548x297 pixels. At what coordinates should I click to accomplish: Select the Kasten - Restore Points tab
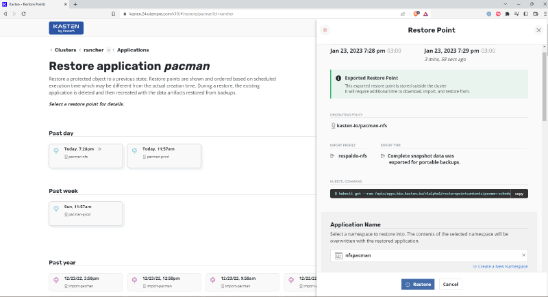[35, 4]
